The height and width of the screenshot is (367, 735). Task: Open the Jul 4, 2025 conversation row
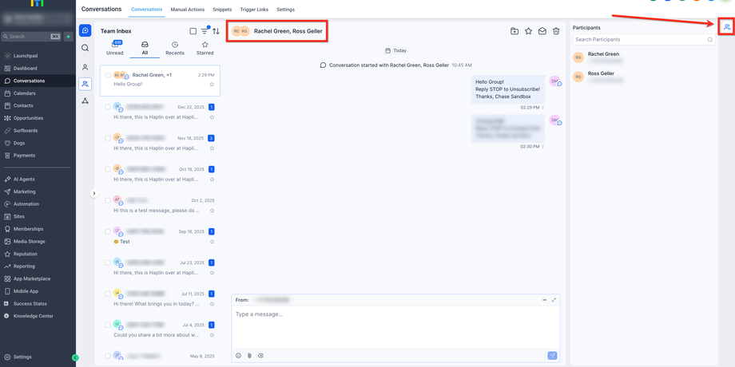160,330
